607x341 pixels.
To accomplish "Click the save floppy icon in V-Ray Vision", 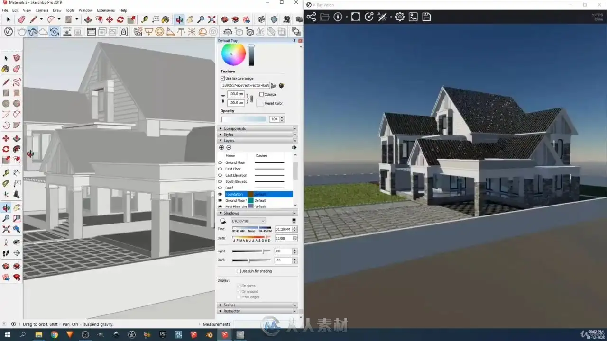I will pyautogui.click(x=426, y=17).
